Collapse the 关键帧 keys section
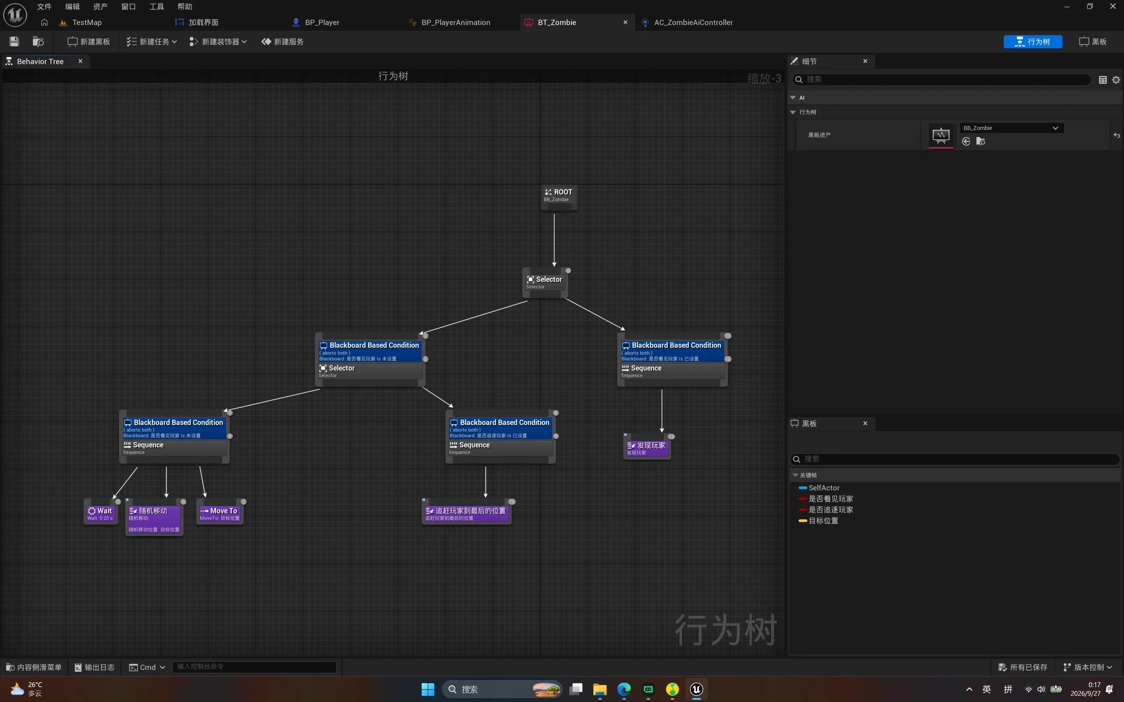This screenshot has height=702, width=1124. [795, 475]
